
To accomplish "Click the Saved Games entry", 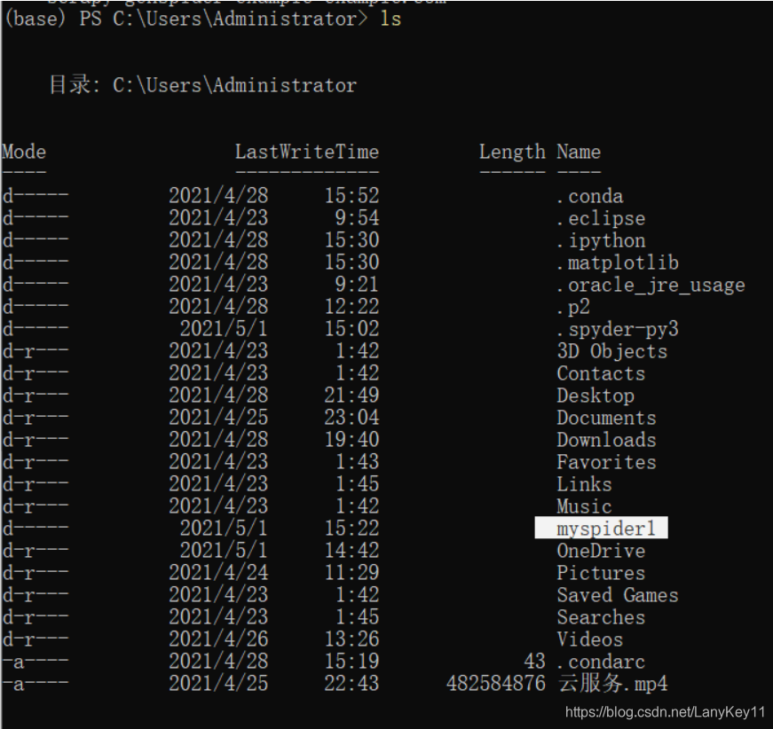I will tap(618, 595).
